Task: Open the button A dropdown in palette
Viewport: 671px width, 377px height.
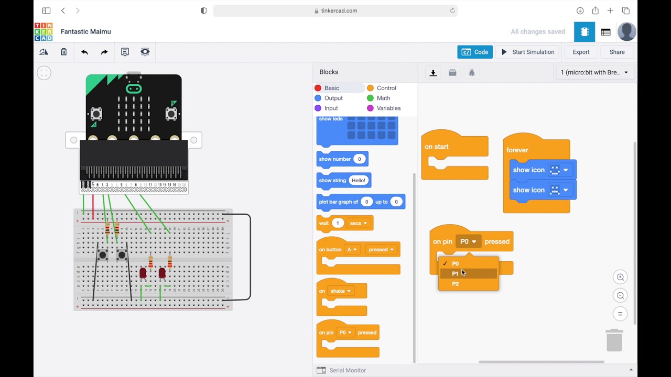Action: [352, 250]
